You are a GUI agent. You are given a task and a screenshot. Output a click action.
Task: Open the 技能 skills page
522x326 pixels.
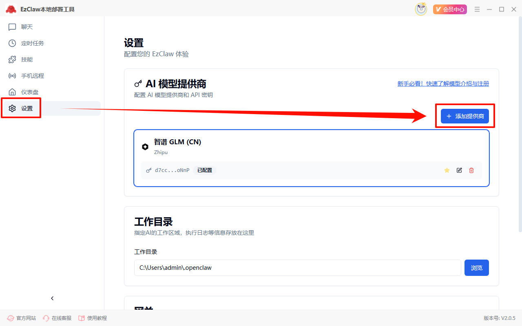click(x=27, y=59)
